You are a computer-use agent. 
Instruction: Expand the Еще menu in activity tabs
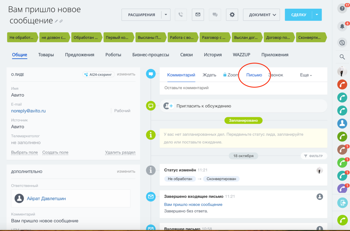[x=306, y=75]
